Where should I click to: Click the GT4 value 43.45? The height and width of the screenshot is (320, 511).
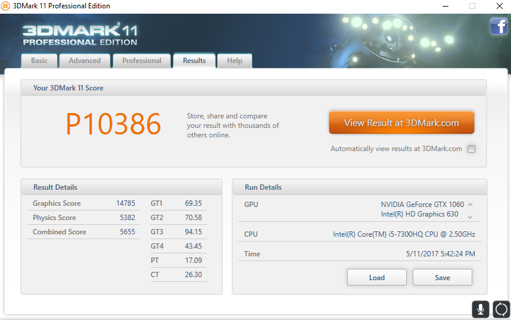pyautogui.click(x=193, y=246)
